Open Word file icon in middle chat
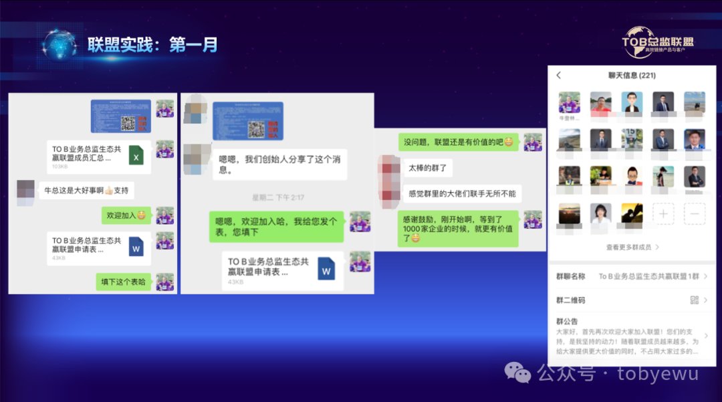 [326, 270]
